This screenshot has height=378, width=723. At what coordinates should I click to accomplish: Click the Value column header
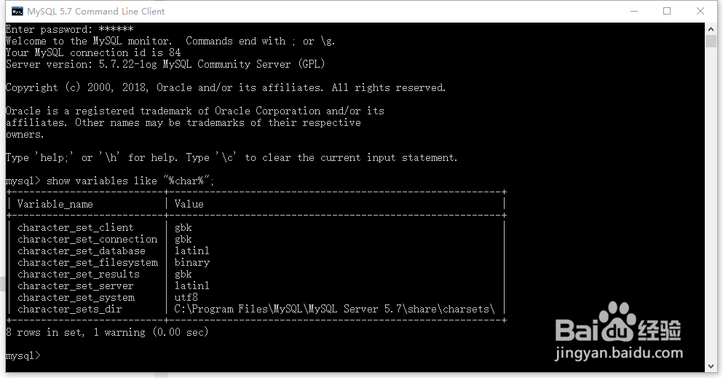coord(189,204)
